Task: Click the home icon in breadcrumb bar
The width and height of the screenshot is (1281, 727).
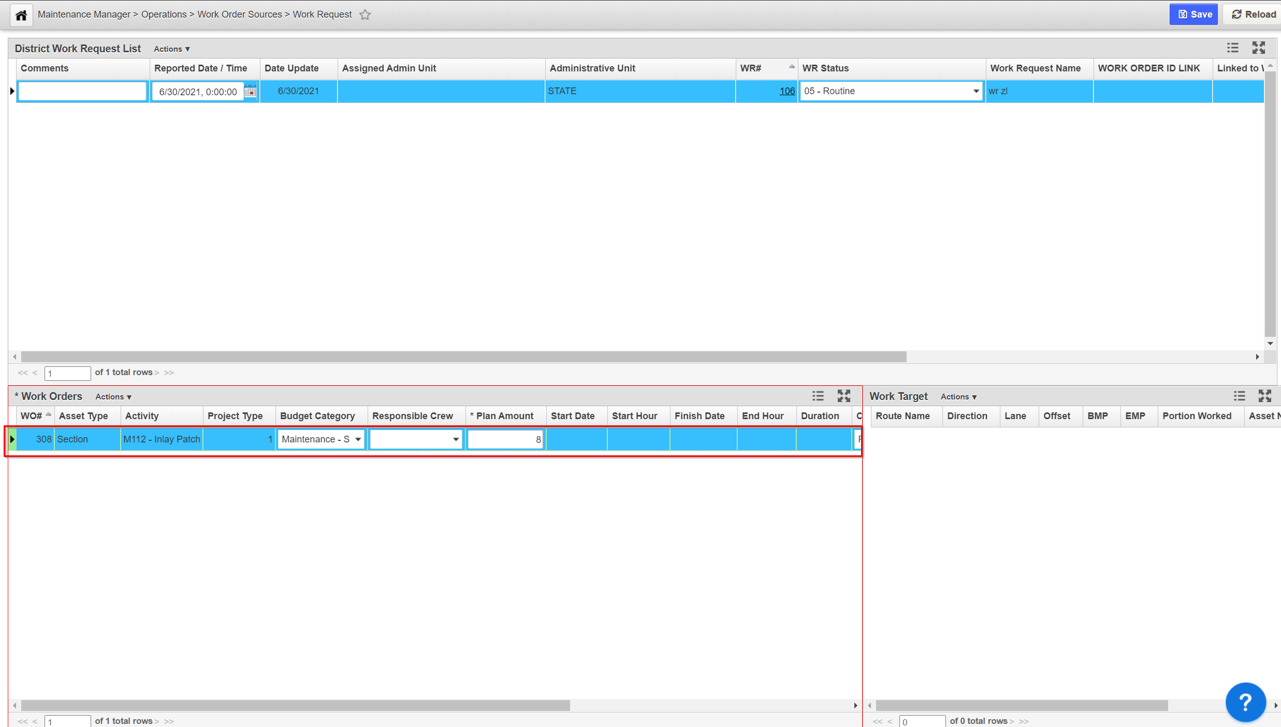Action: point(21,15)
